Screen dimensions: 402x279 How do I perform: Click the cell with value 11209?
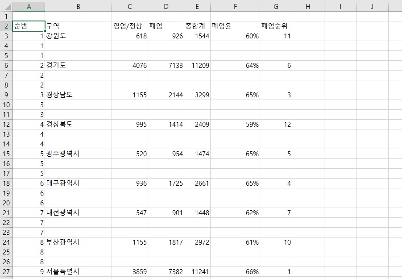pyautogui.click(x=197, y=65)
